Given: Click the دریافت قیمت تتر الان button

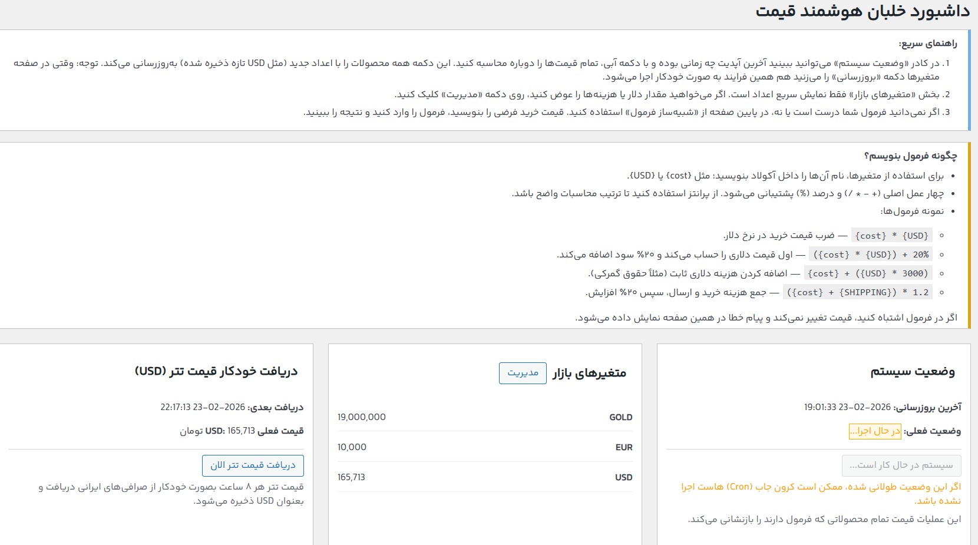Looking at the screenshot, I should (253, 465).
